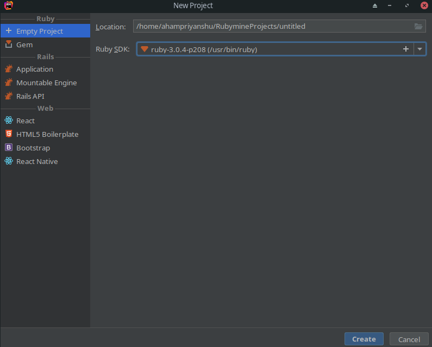Click the Cancel button
Screen dimensions: 432x347
(409, 339)
